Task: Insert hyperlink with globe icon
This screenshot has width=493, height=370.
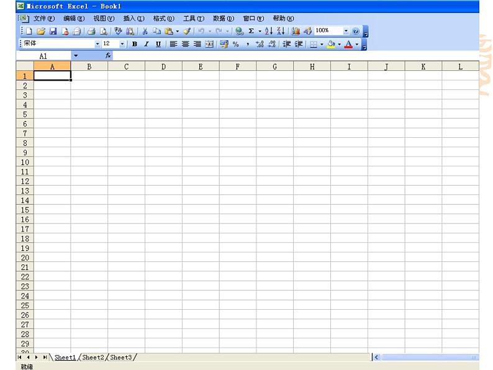Action: coord(239,31)
